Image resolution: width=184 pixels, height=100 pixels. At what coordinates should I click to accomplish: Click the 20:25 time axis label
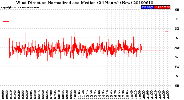pyautogui.click(x=143, y=95)
